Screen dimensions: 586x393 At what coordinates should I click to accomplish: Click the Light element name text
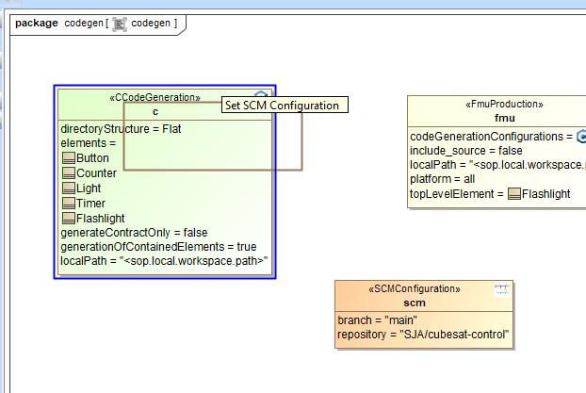coord(89,188)
